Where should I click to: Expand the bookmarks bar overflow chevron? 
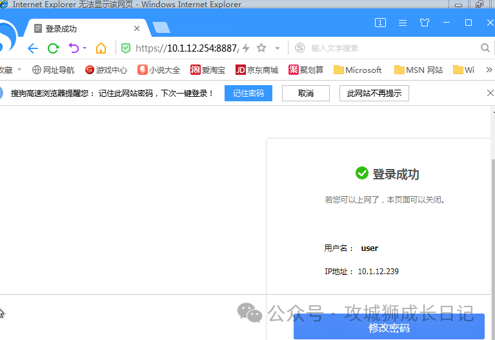pyautogui.click(x=489, y=70)
